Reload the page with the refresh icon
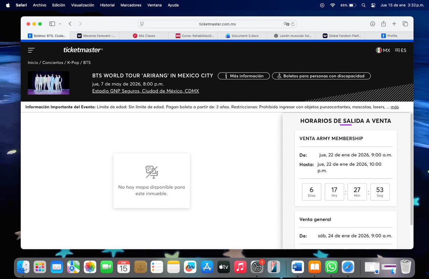Image resolution: width=429 pixels, height=279 pixels. [292, 24]
